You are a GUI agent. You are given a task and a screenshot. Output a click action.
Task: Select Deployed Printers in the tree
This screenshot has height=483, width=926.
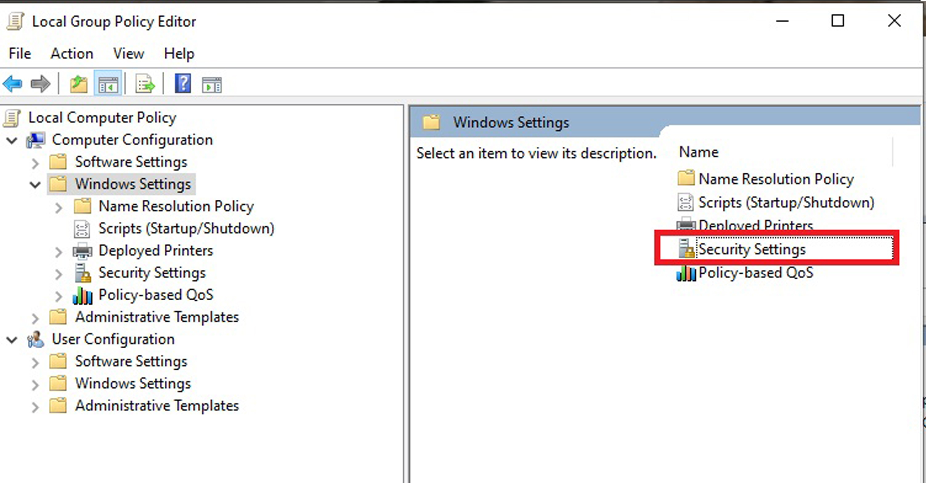point(155,250)
